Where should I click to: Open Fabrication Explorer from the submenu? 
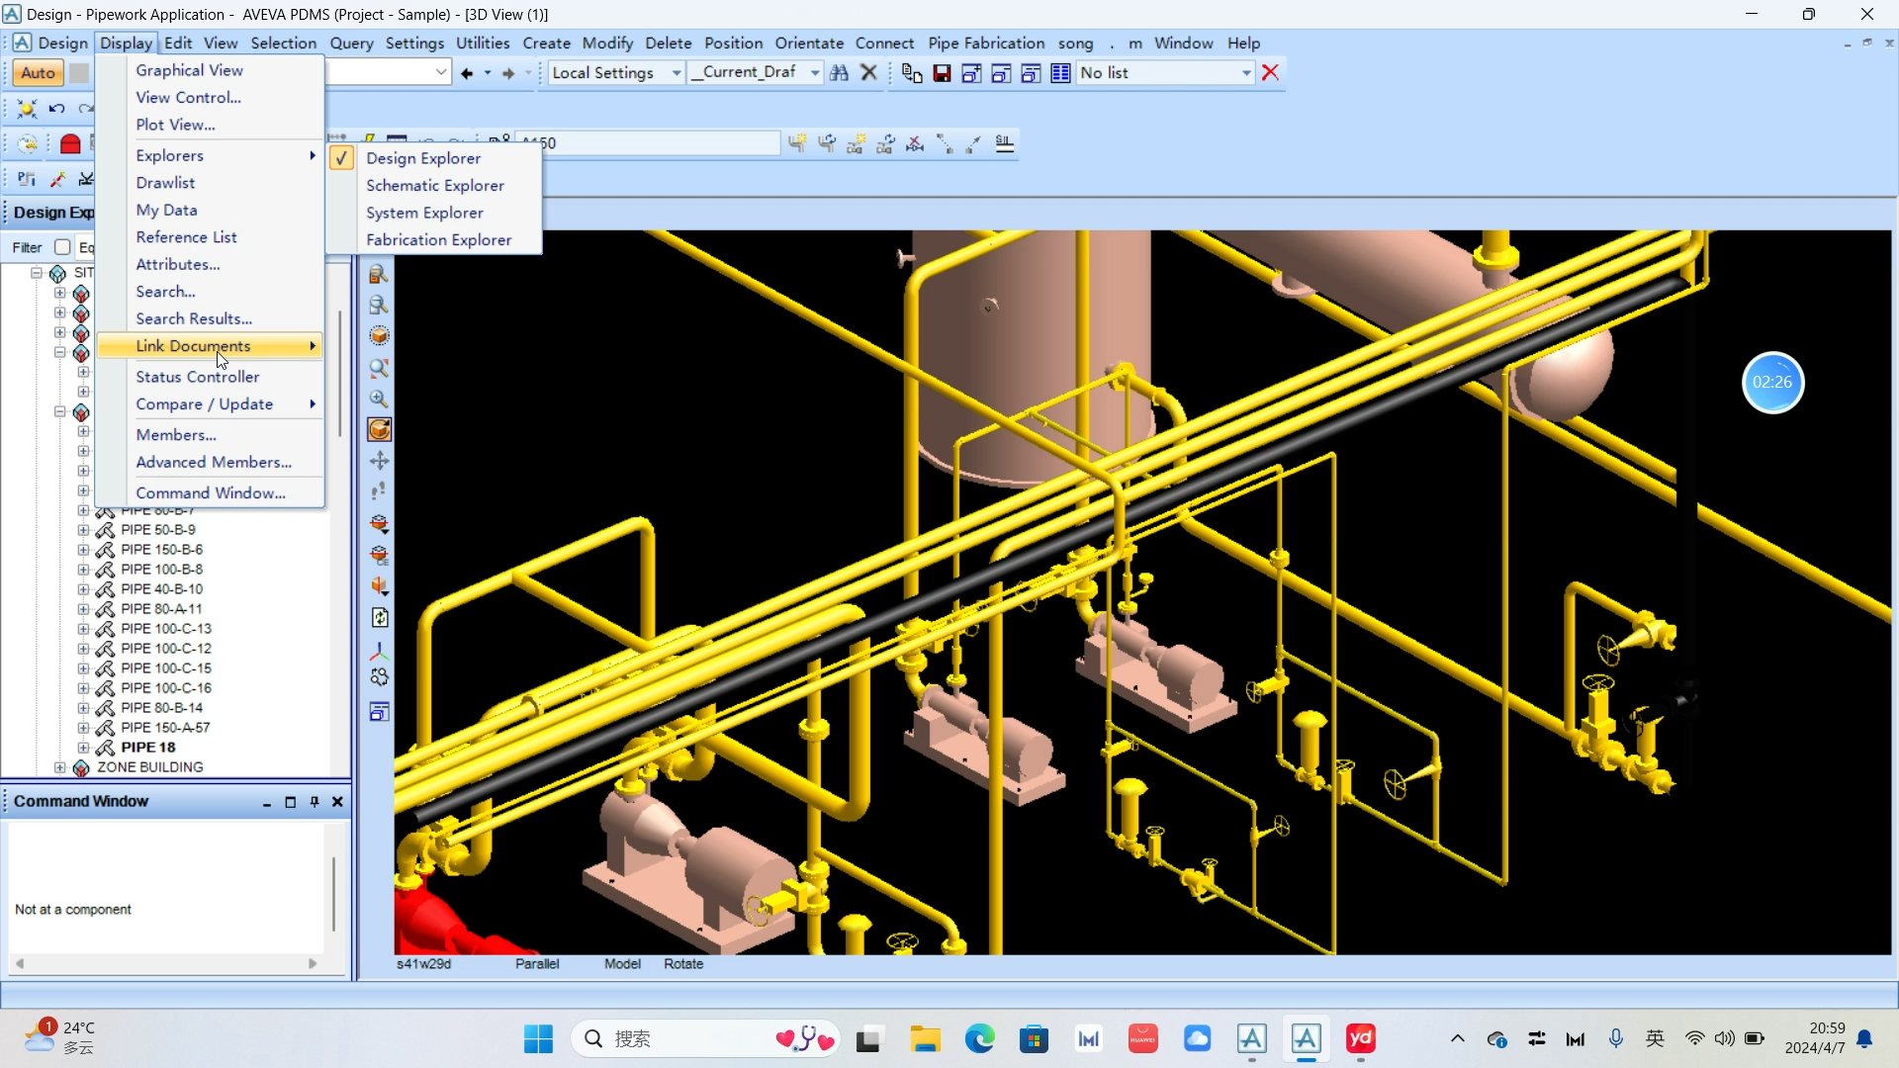pyautogui.click(x=438, y=240)
